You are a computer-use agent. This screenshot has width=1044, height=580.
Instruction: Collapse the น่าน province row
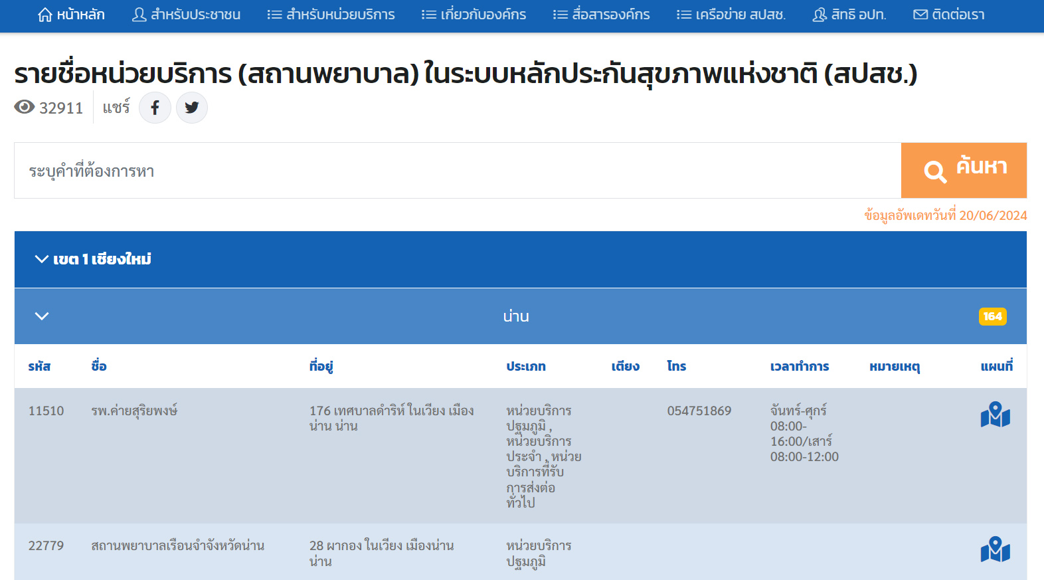[x=521, y=316]
